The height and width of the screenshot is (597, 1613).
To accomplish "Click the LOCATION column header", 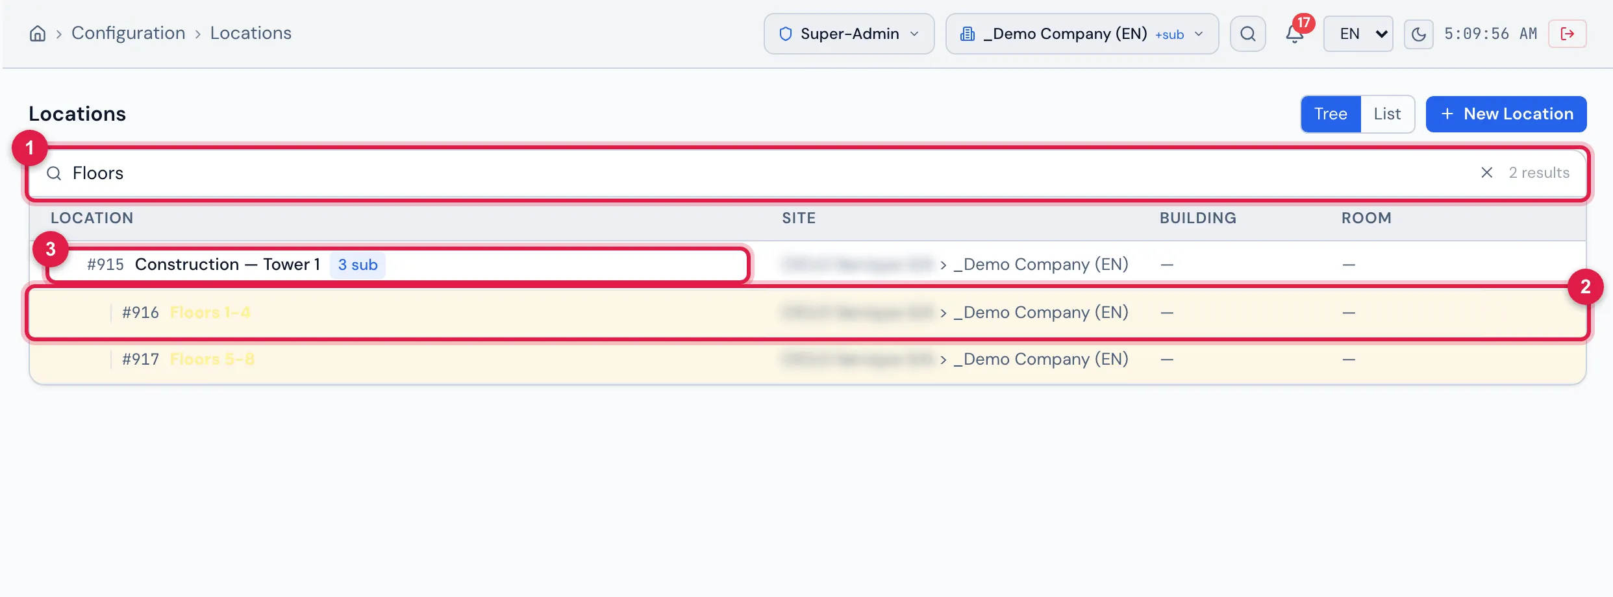I will coord(92,218).
